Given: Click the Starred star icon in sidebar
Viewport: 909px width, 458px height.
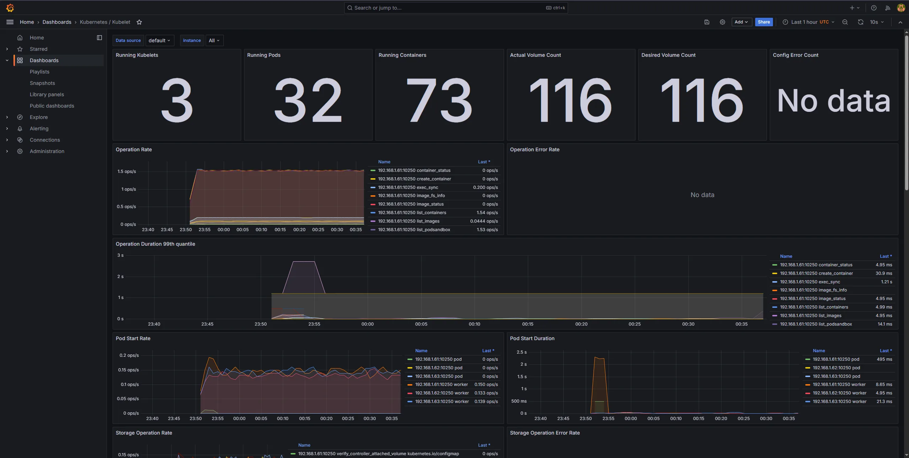Looking at the screenshot, I should 20,49.
